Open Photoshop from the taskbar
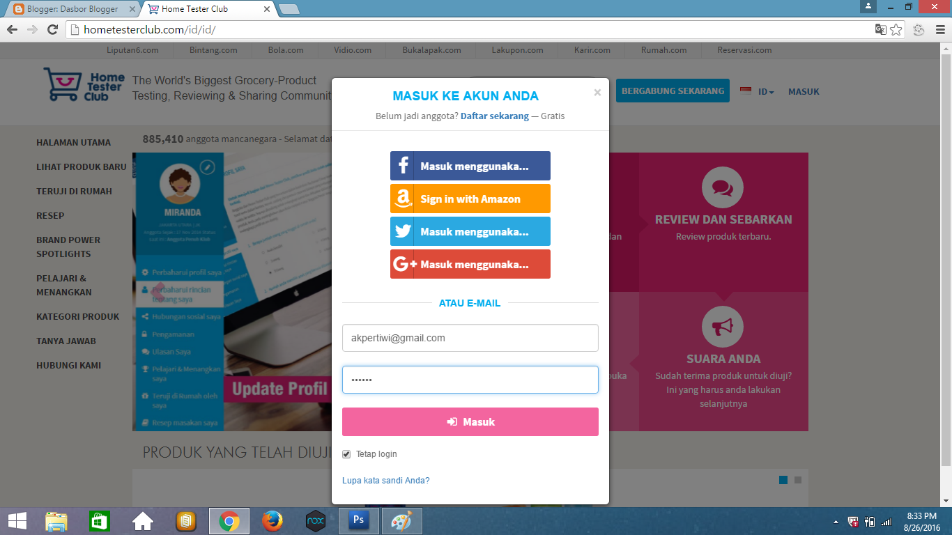Image resolution: width=952 pixels, height=535 pixels. (x=358, y=520)
